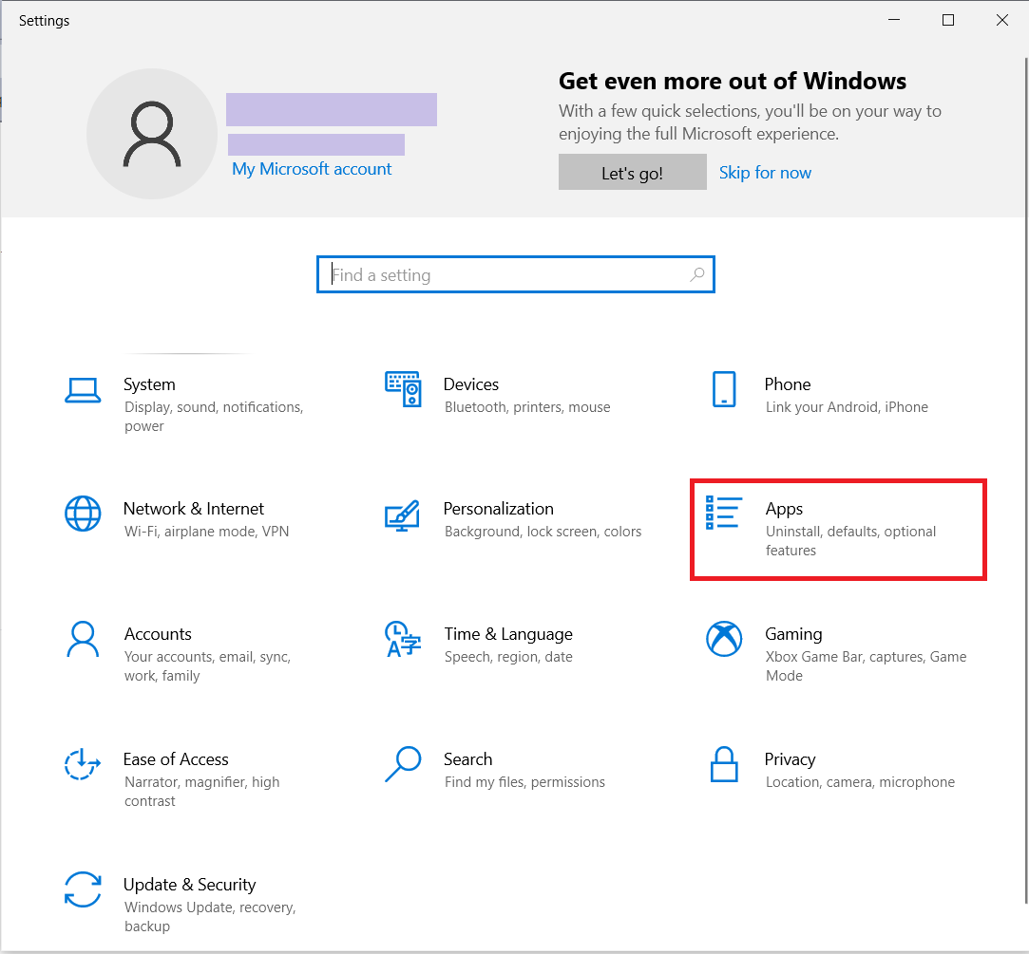
Task: Open the Ease of Access icon
Action: pyautogui.click(x=82, y=764)
